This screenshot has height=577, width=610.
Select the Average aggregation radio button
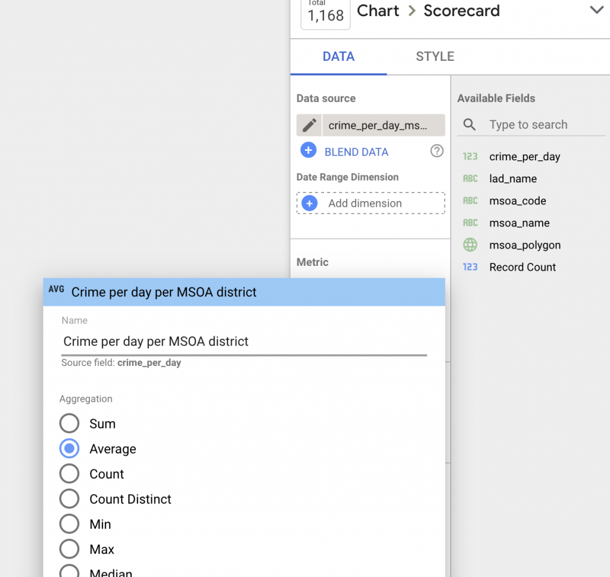[69, 448]
